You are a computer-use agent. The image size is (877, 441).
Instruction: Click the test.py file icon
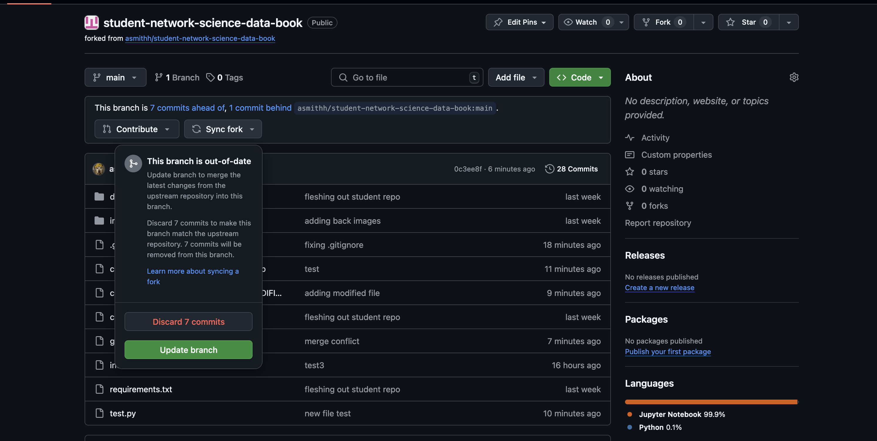coord(99,413)
